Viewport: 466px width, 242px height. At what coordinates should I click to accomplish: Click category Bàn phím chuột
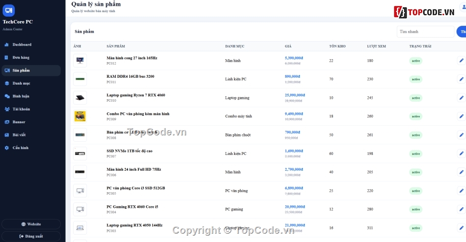pos(238,135)
